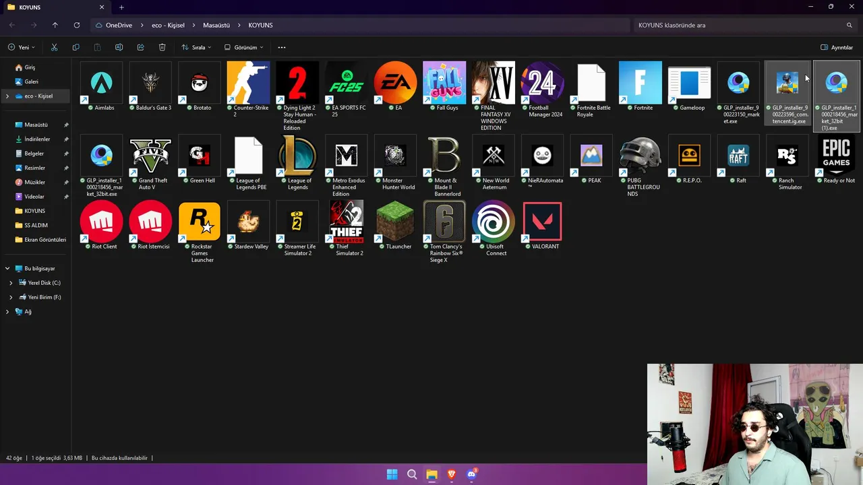Select the Riot Client shortcut
This screenshot has width=863, height=485.
pyautogui.click(x=102, y=222)
